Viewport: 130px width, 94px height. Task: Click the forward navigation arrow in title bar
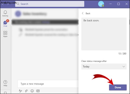click(8, 4)
